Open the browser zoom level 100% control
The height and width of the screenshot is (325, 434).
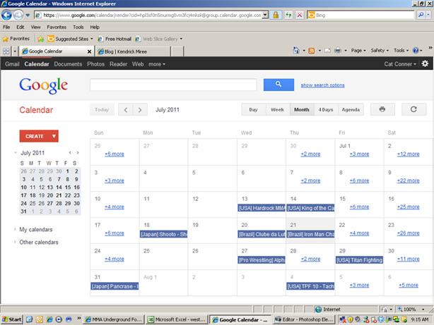click(411, 309)
